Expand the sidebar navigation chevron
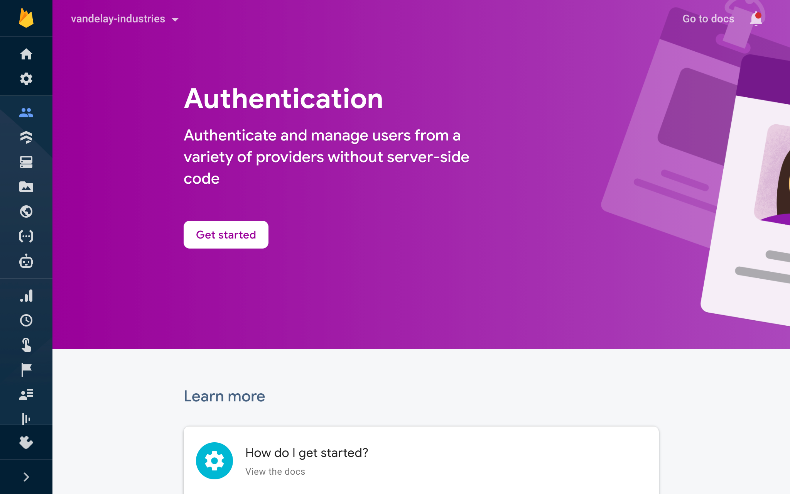Screen dimensions: 790x494 pos(26,477)
